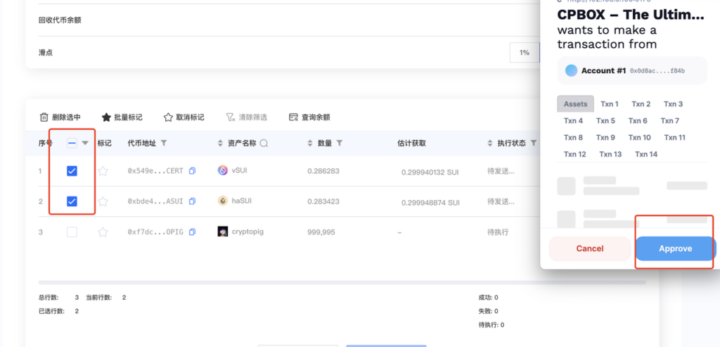Open the Txn 1 tab
This screenshot has width=720, height=347.
610,104
